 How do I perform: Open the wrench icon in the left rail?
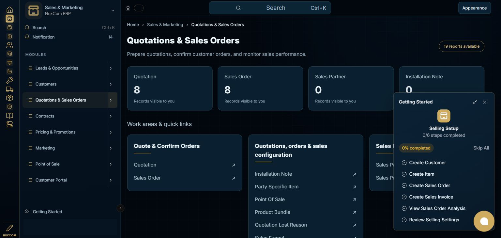pos(9,80)
